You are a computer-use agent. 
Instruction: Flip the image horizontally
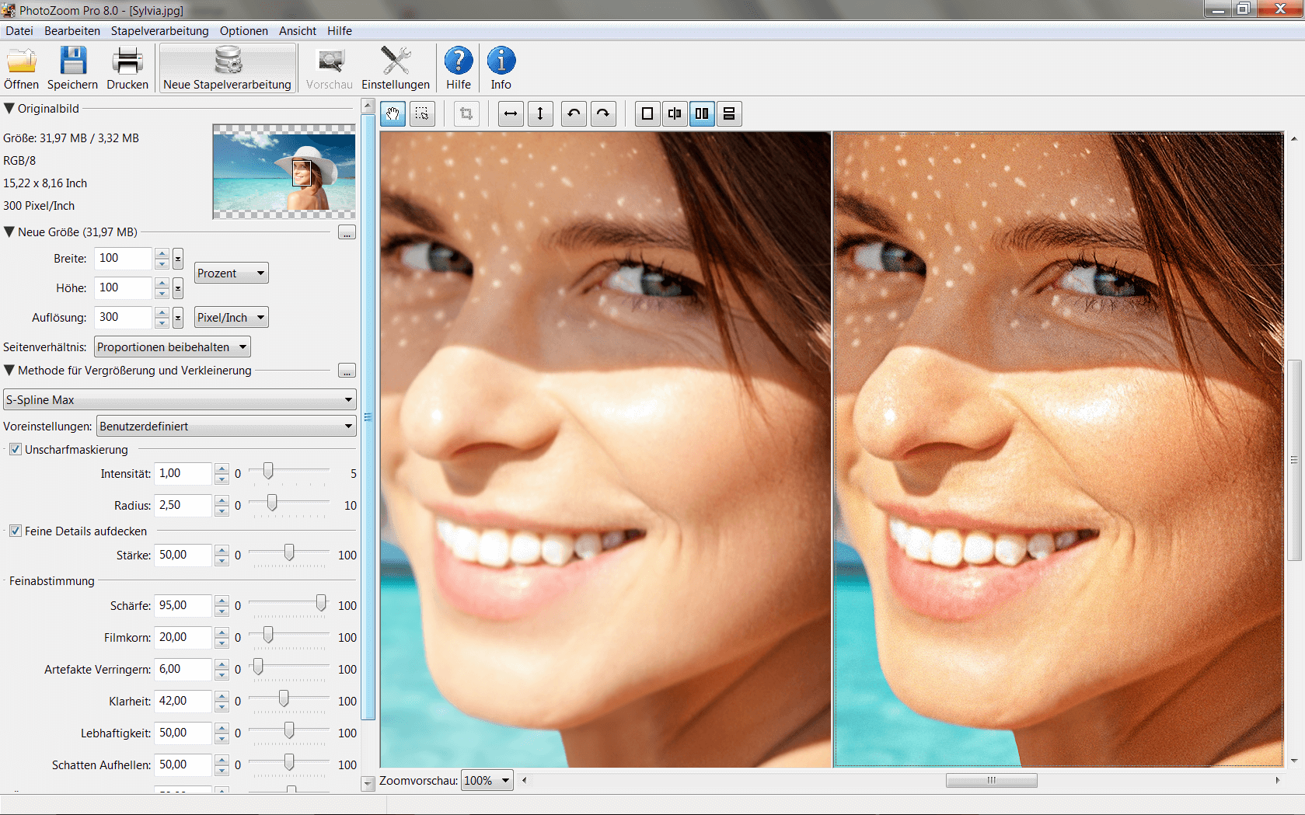point(510,113)
